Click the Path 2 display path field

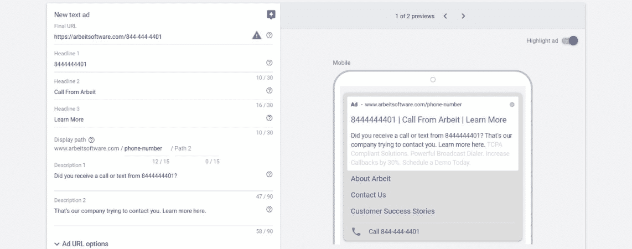click(x=197, y=149)
